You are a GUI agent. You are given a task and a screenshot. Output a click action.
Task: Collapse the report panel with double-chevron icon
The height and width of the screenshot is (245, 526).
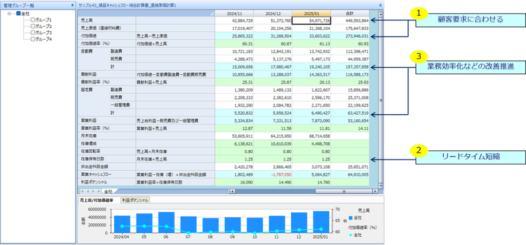point(380,4)
